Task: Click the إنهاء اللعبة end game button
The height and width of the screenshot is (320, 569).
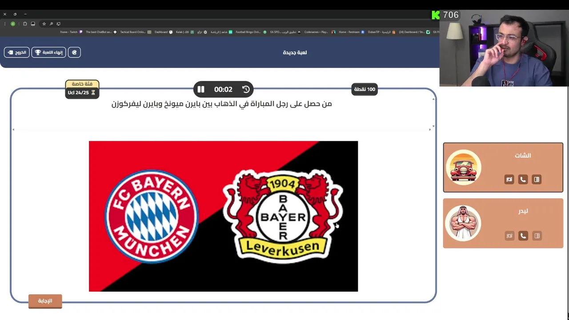Action: point(49,52)
